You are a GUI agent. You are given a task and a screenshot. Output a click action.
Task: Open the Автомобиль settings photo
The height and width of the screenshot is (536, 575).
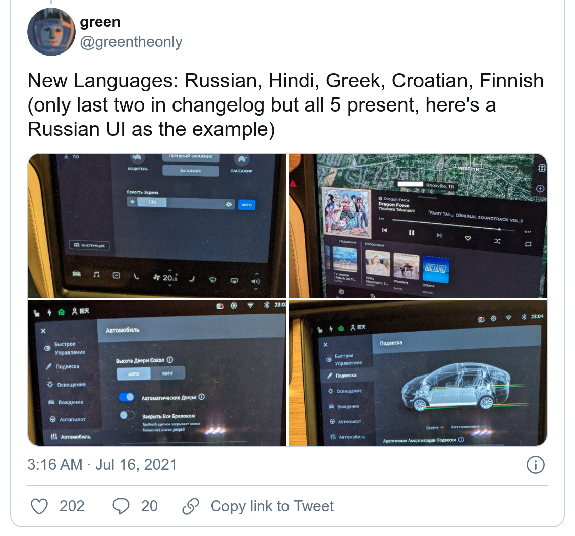pos(157,373)
